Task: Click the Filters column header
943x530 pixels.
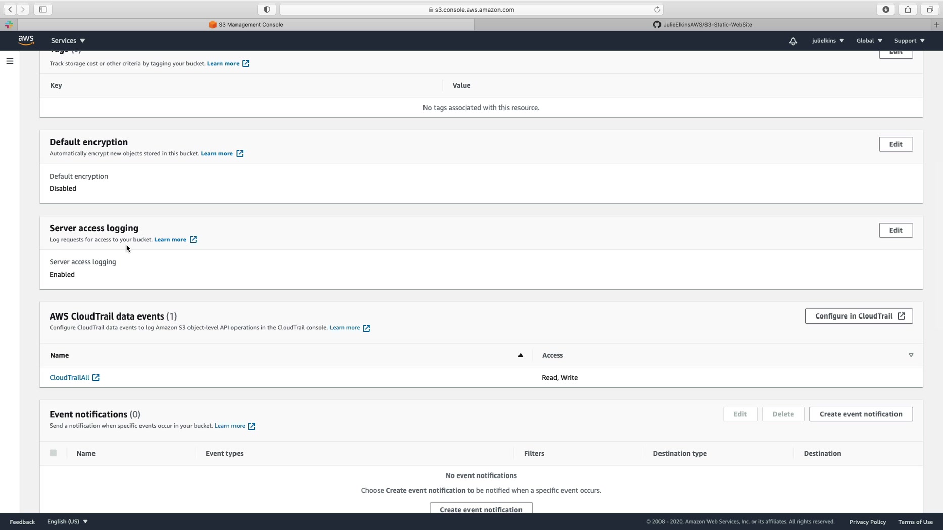Action: click(x=534, y=453)
